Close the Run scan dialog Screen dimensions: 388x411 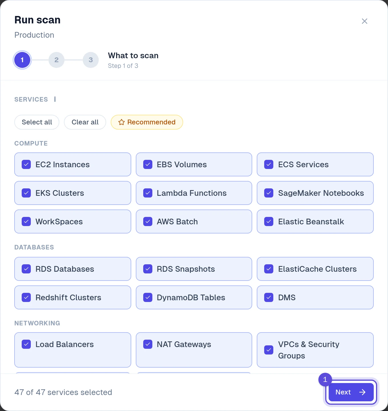[364, 21]
